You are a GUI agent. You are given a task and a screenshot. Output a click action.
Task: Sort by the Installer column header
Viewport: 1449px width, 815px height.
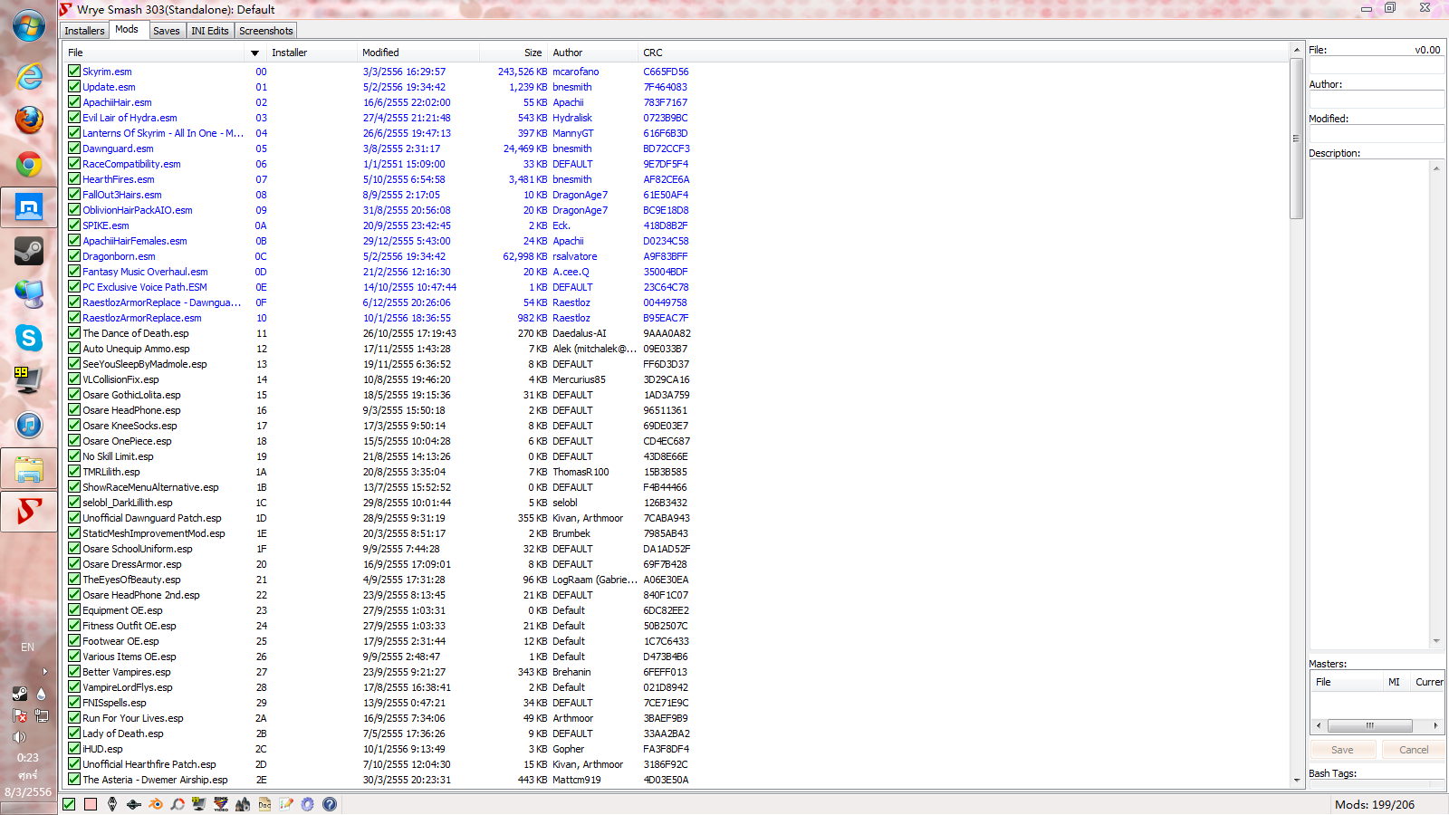(x=311, y=53)
